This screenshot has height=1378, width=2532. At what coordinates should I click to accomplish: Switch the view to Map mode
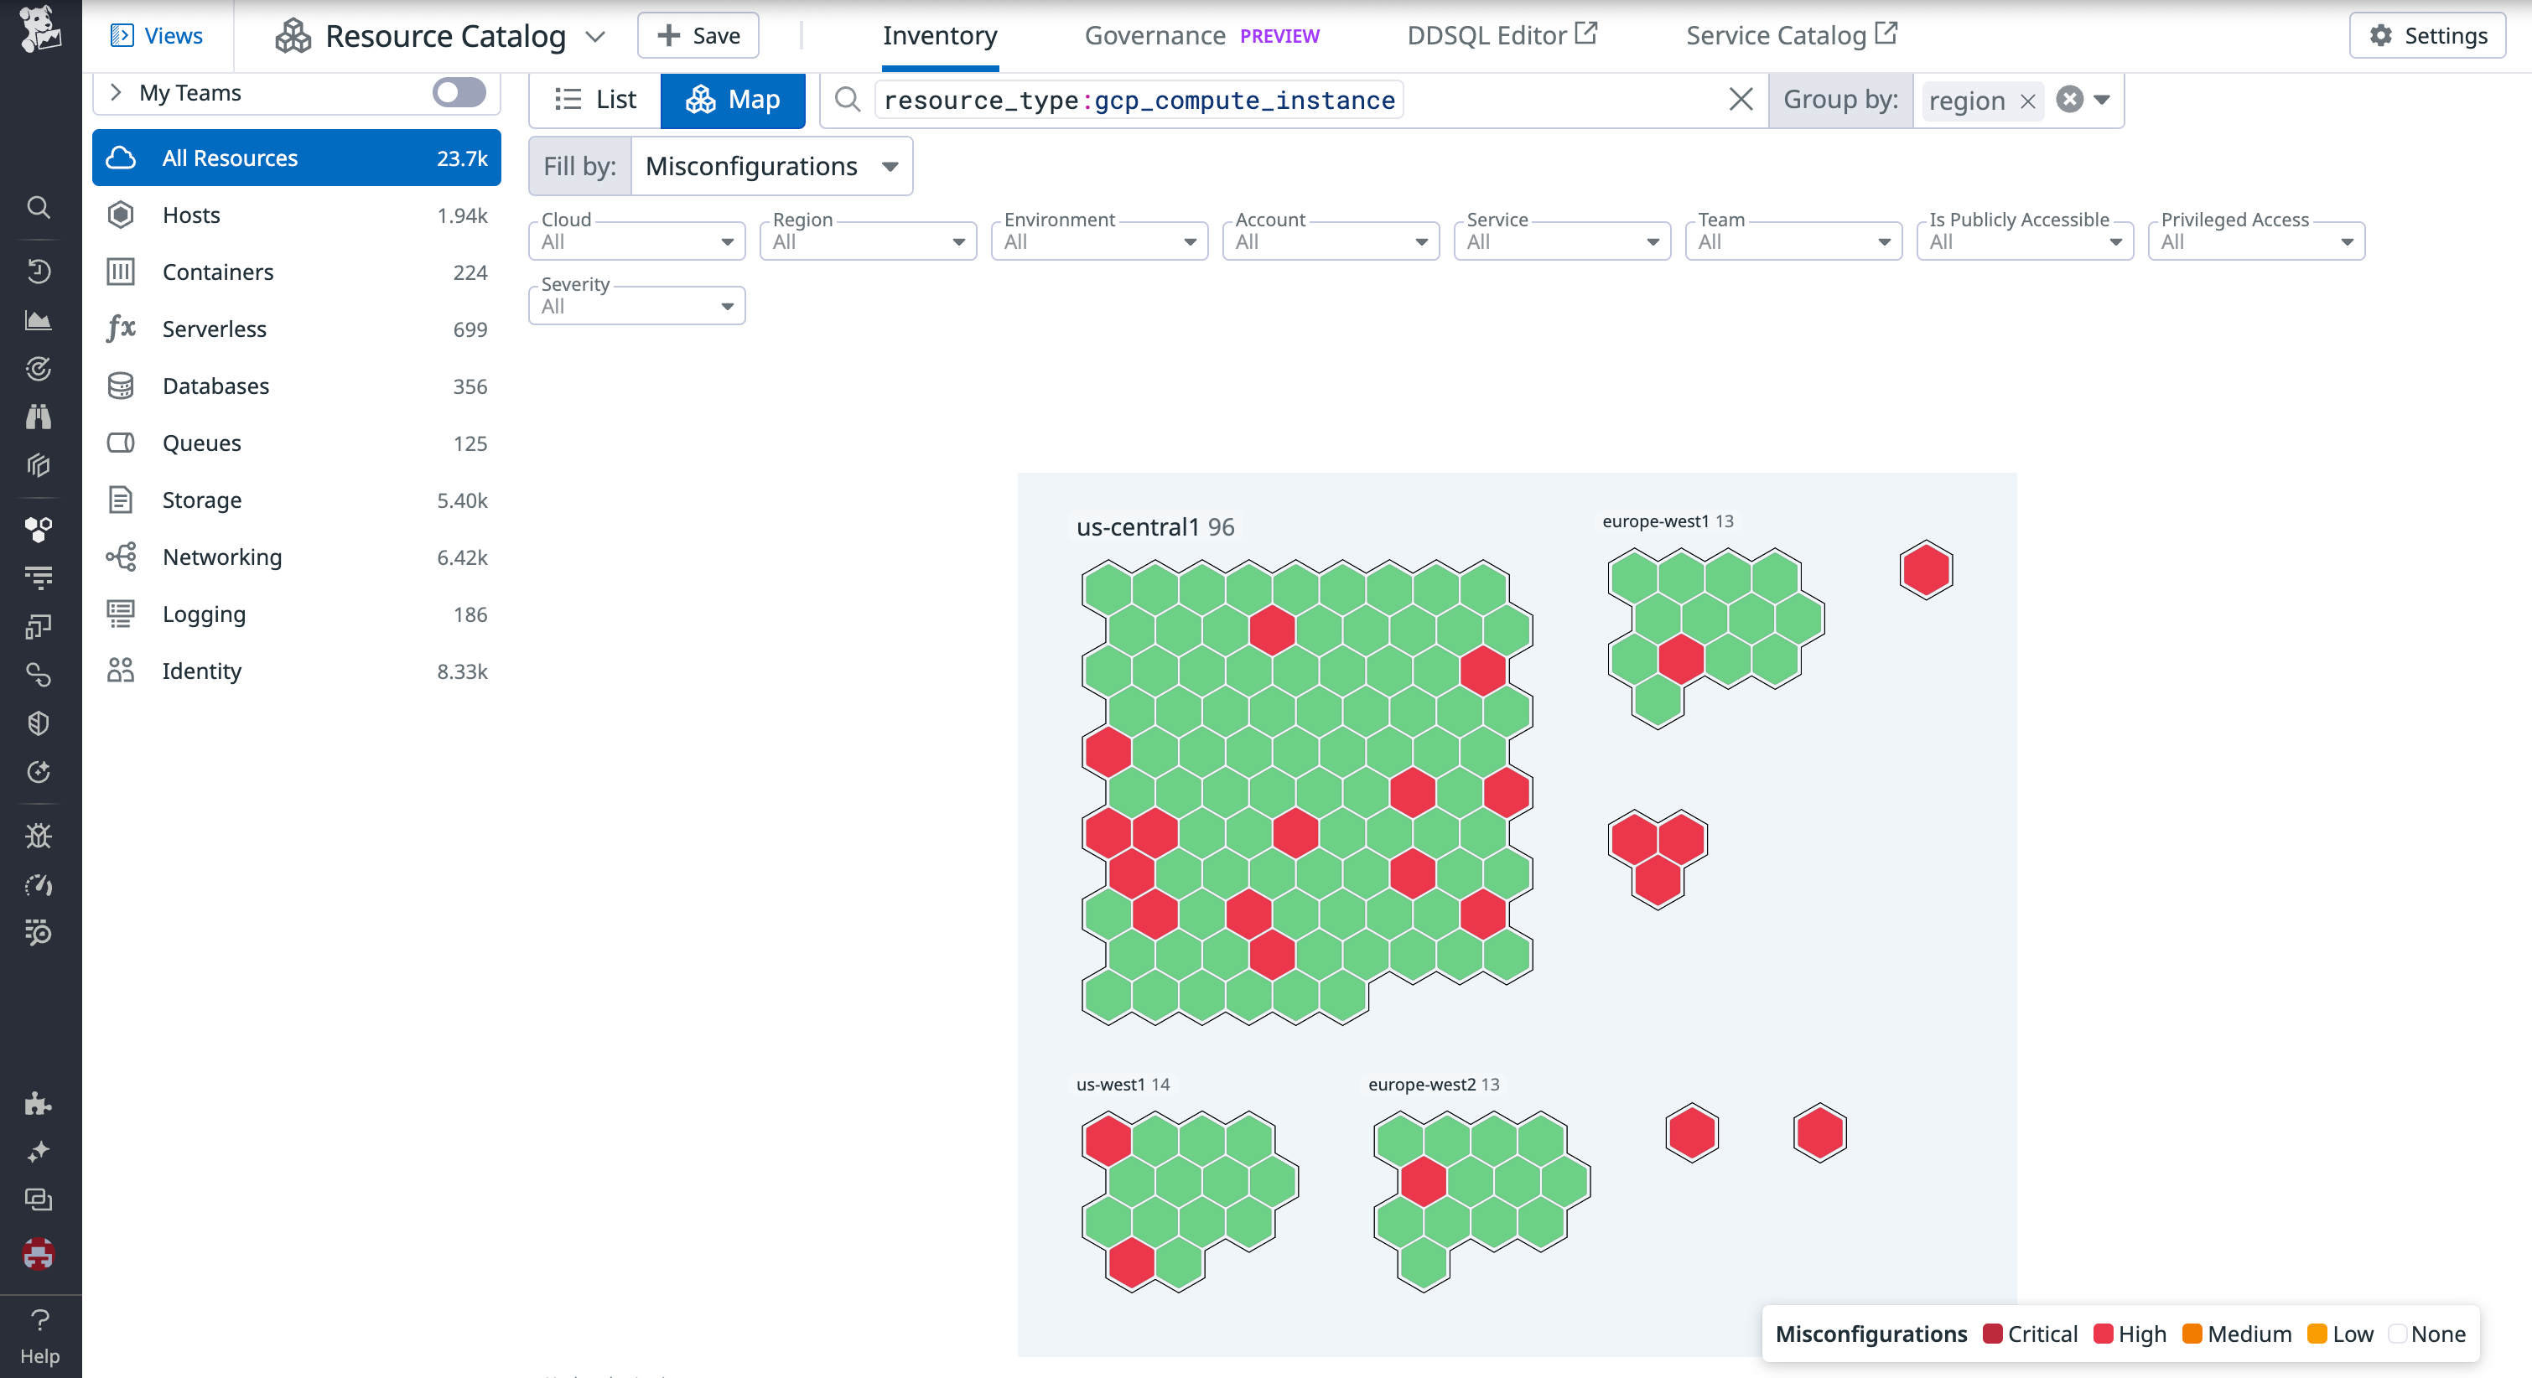click(732, 99)
